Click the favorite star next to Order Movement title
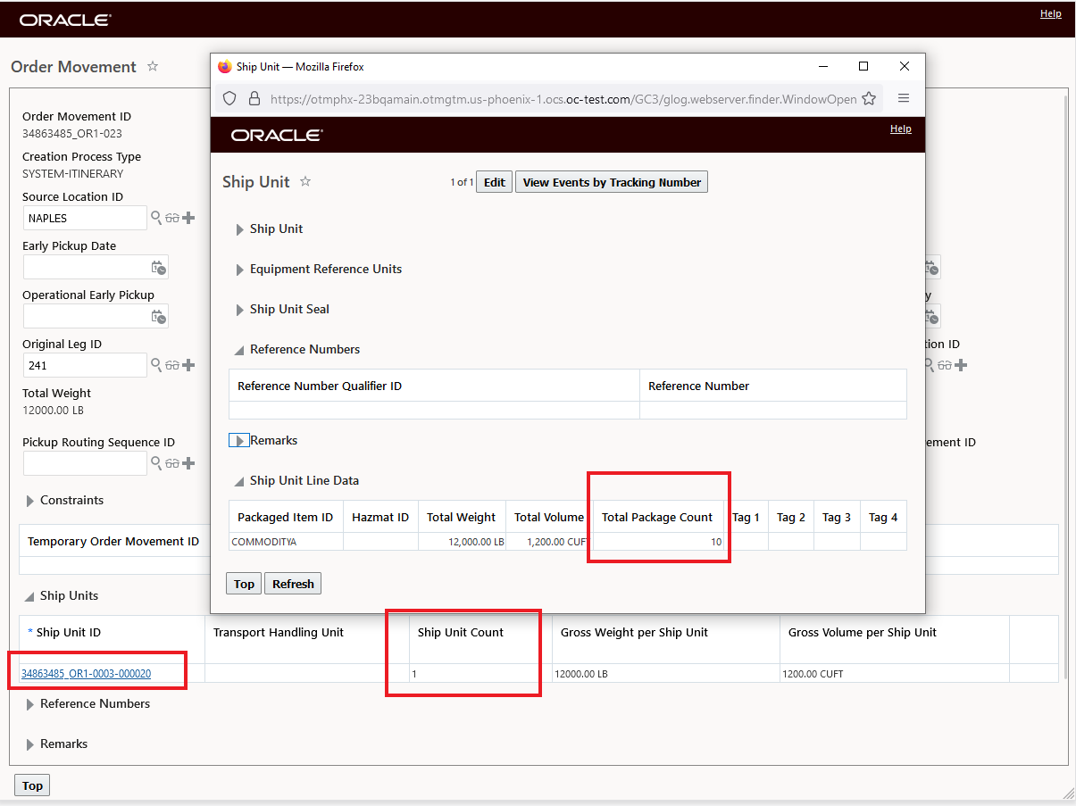 [153, 66]
